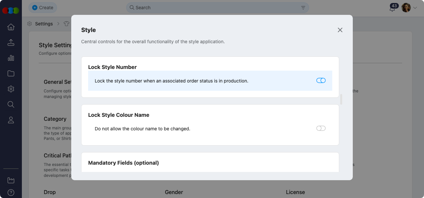Click the factory icon in sidebar
This screenshot has width=424, height=198.
click(x=11, y=180)
